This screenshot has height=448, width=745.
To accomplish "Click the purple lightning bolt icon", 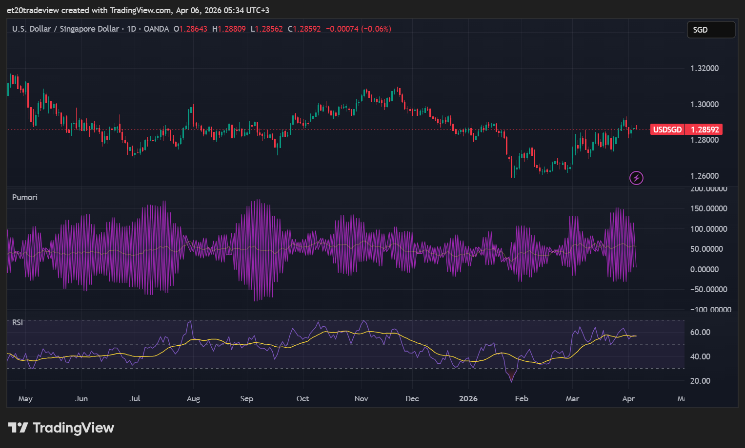I will [636, 178].
